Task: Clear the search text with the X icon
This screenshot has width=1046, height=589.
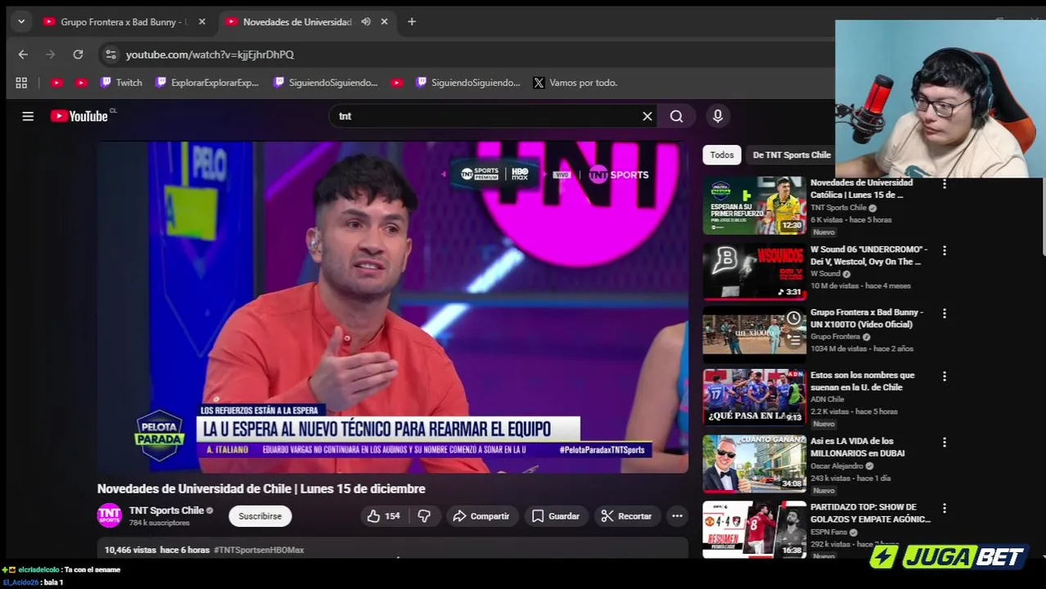Action: pyautogui.click(x=647, y=116)
